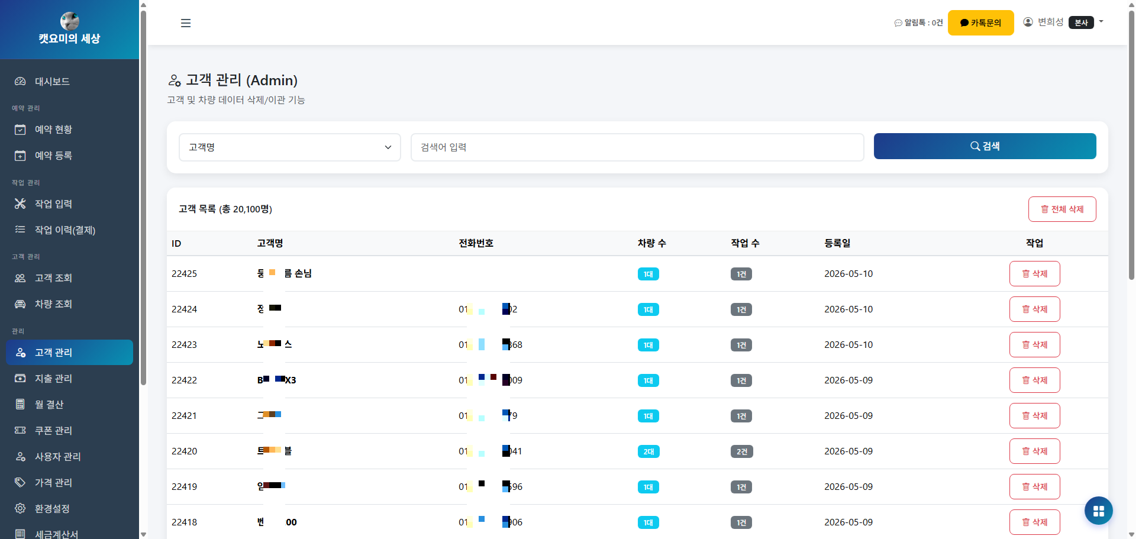Screen dimensions: 1136x539
Task: Click the 검색 search button
Action: (985, 146)
